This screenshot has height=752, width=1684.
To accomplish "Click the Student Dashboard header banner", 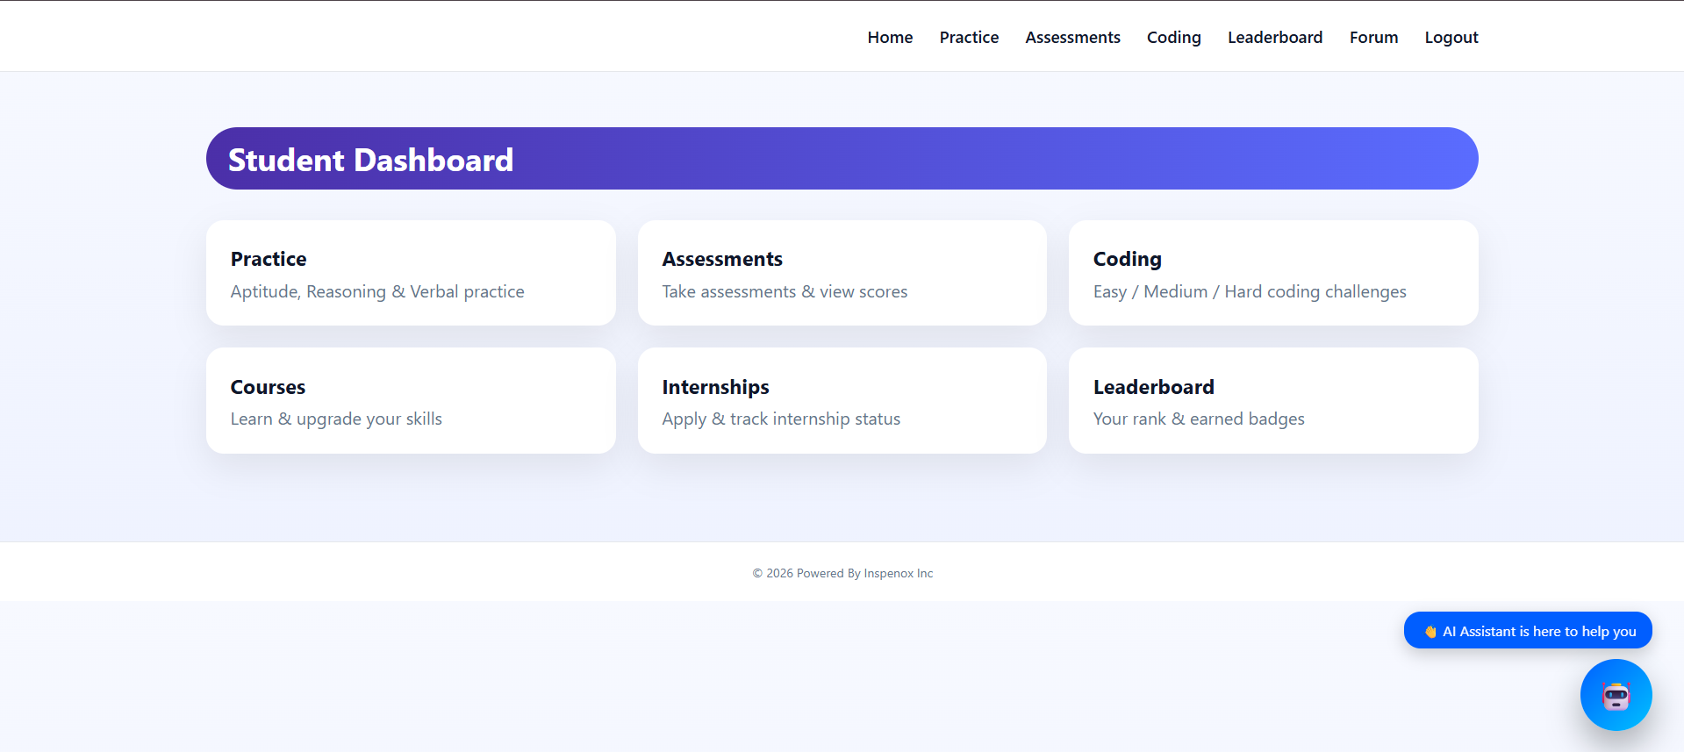I will point(842,159).
